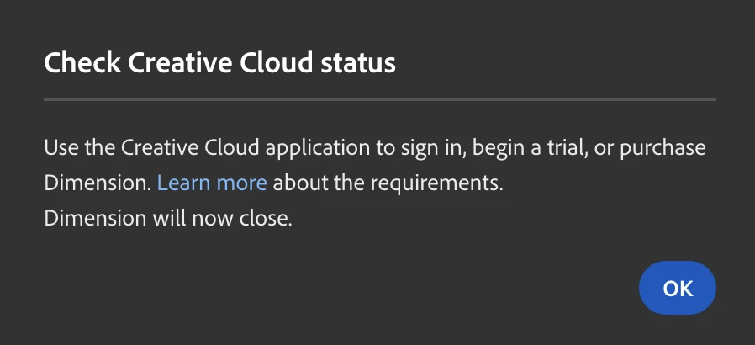Image resolution: width=755 pixels, height=345 pixels.
Task: Click the words 'about the requirements'
Action: tap(388, 183)
